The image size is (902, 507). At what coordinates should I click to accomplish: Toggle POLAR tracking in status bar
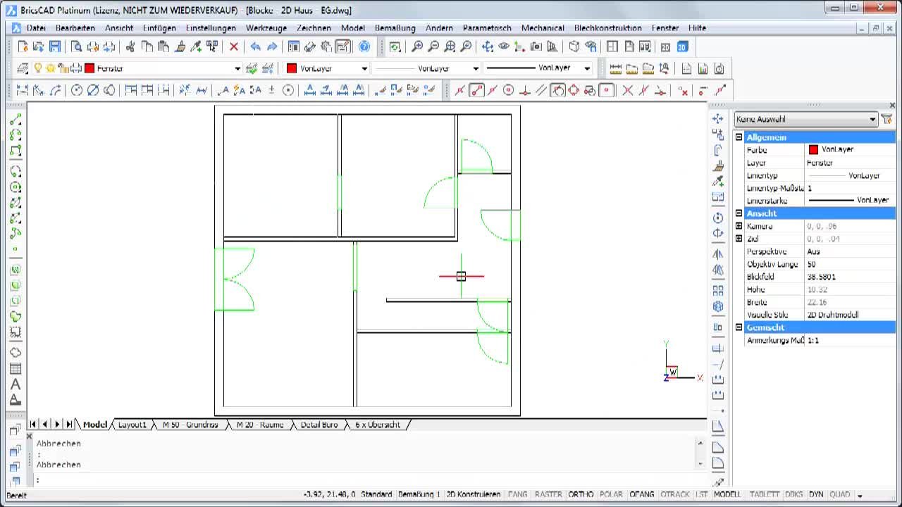click(611, 494)
